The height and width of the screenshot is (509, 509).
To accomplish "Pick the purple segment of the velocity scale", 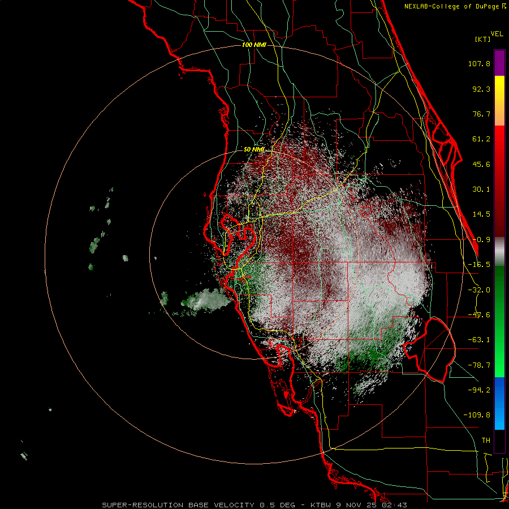I will pyautogui.click(x=499, y=63).
